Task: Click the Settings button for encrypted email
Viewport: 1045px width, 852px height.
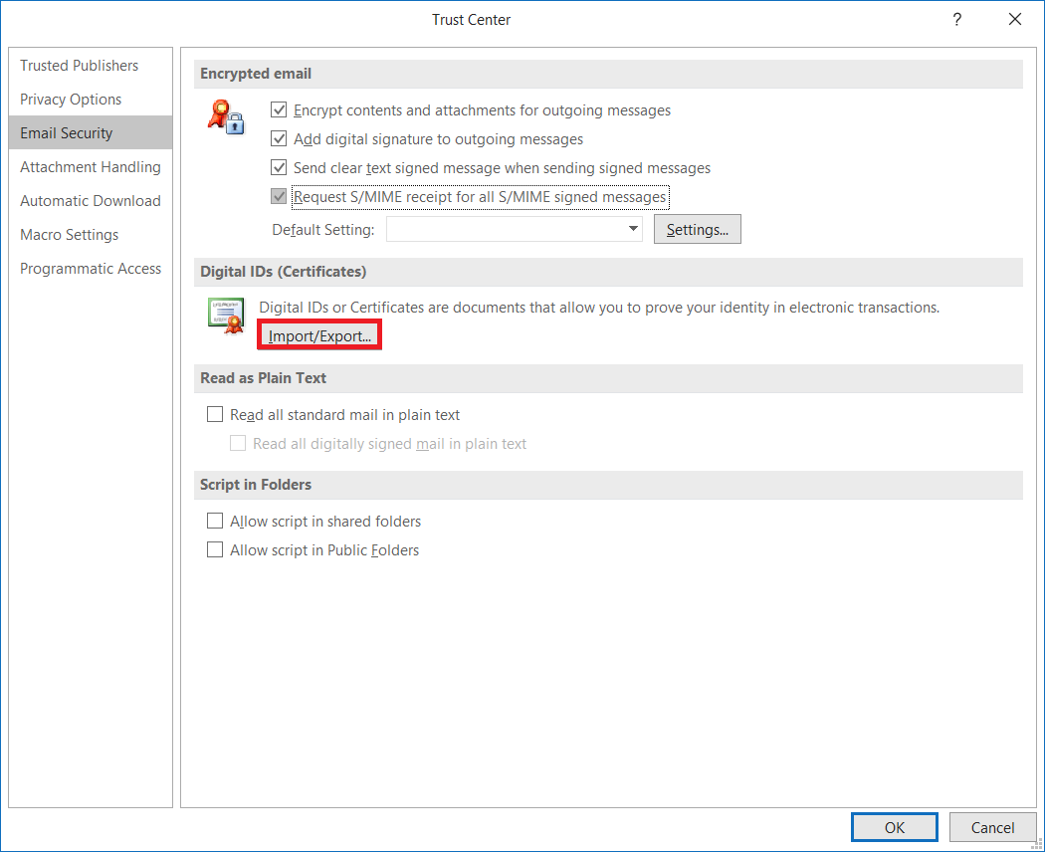Action: (x=697, y=229)
